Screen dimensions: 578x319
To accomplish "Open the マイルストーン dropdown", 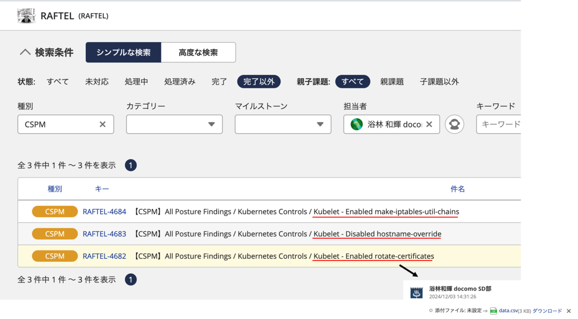I will [283, 124].
